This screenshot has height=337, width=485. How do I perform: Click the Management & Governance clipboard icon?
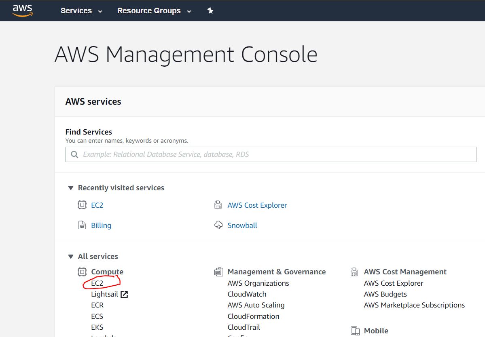(218, 272)
